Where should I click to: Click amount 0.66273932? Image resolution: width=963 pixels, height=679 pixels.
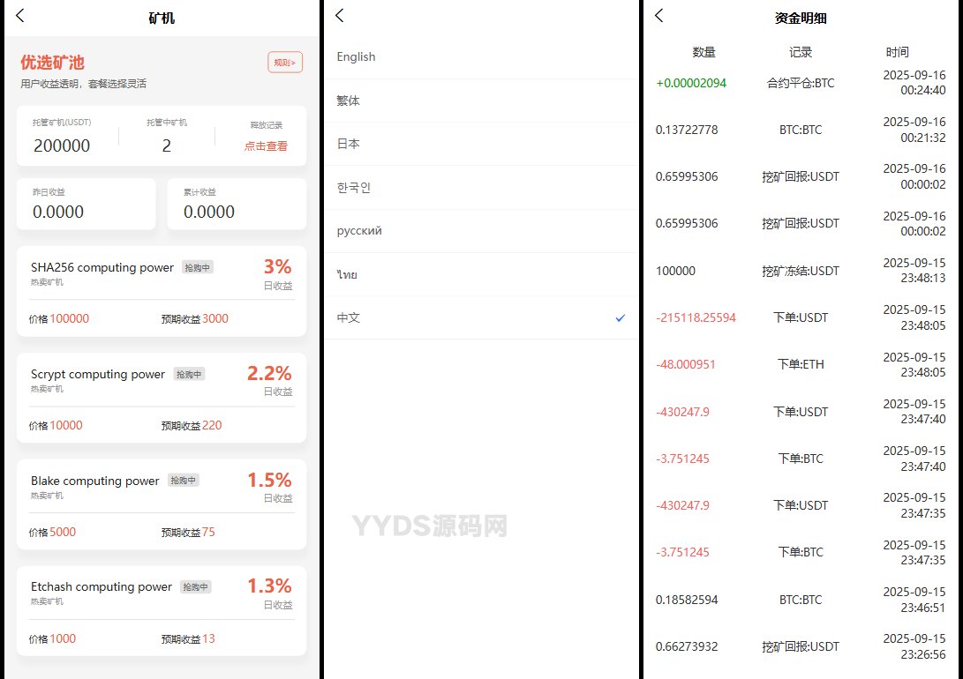[x=687, y=646]
